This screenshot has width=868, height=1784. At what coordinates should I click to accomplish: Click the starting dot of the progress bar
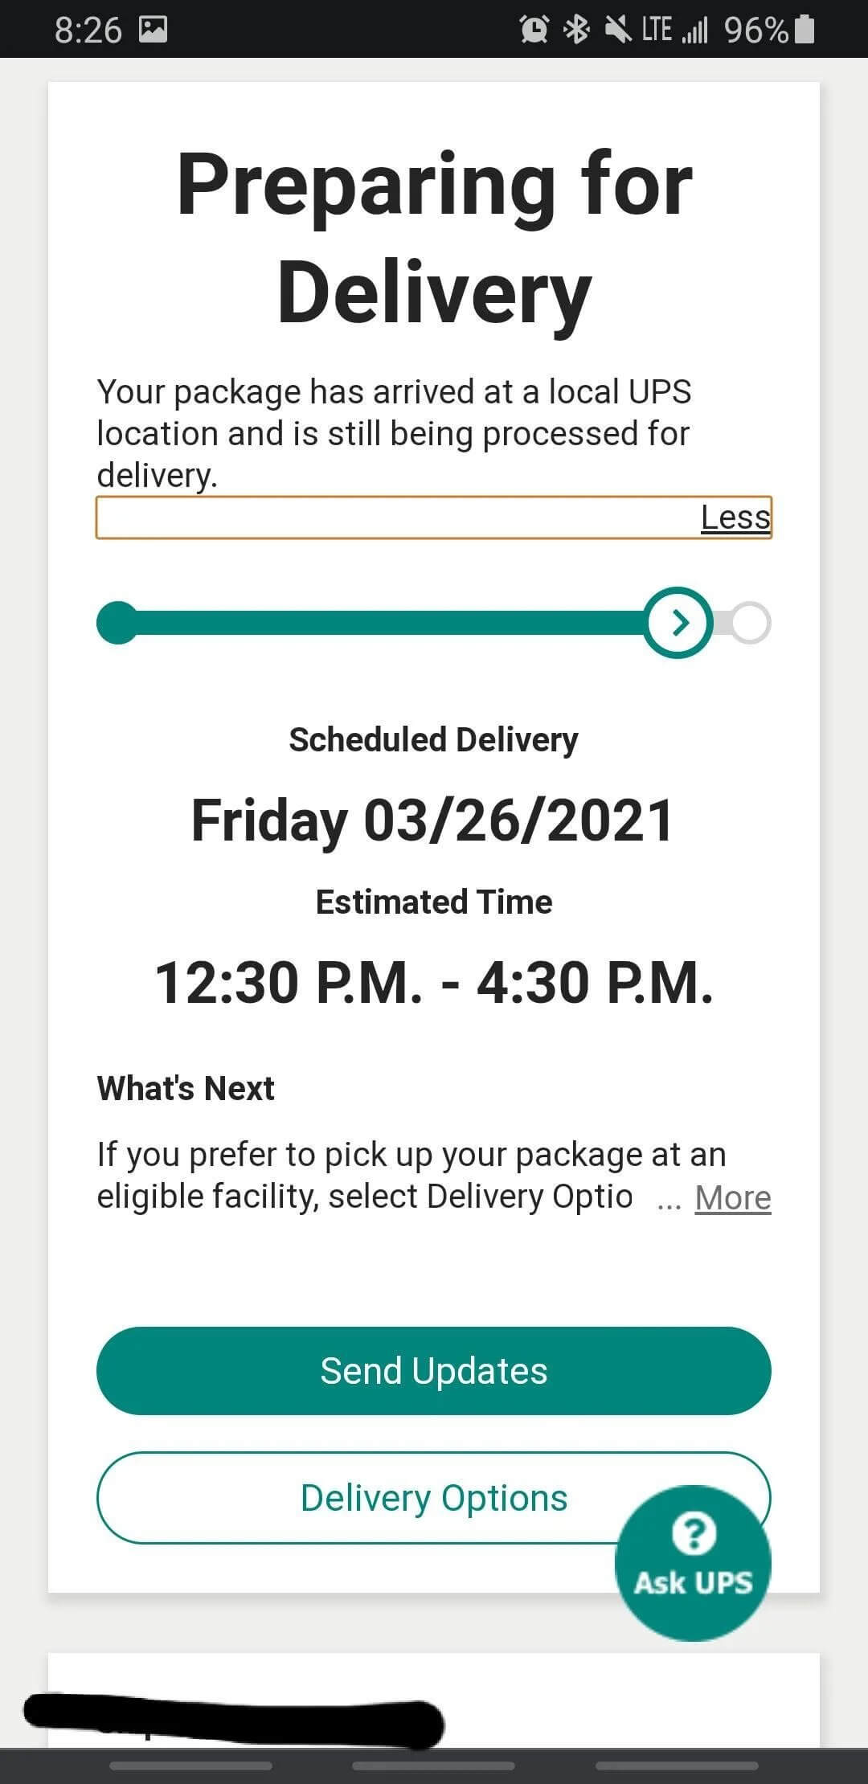click(117, 623)
